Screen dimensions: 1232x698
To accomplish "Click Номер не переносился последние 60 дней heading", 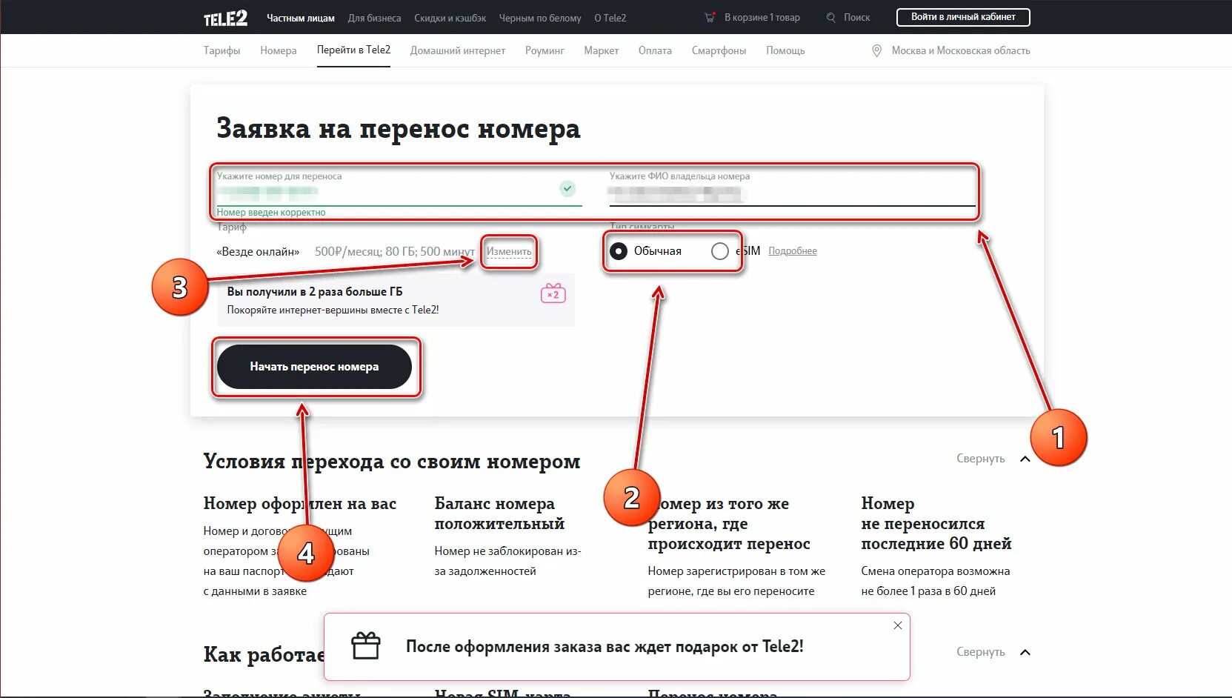I will (x=936, y=523).
